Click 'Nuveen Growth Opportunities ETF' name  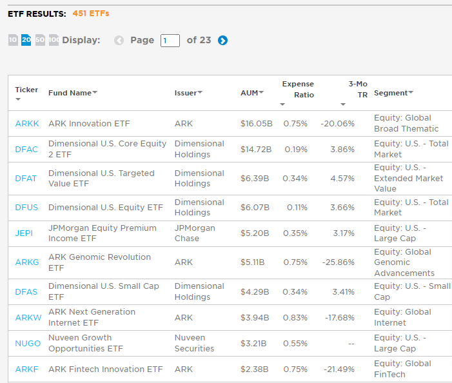(86, 343)
